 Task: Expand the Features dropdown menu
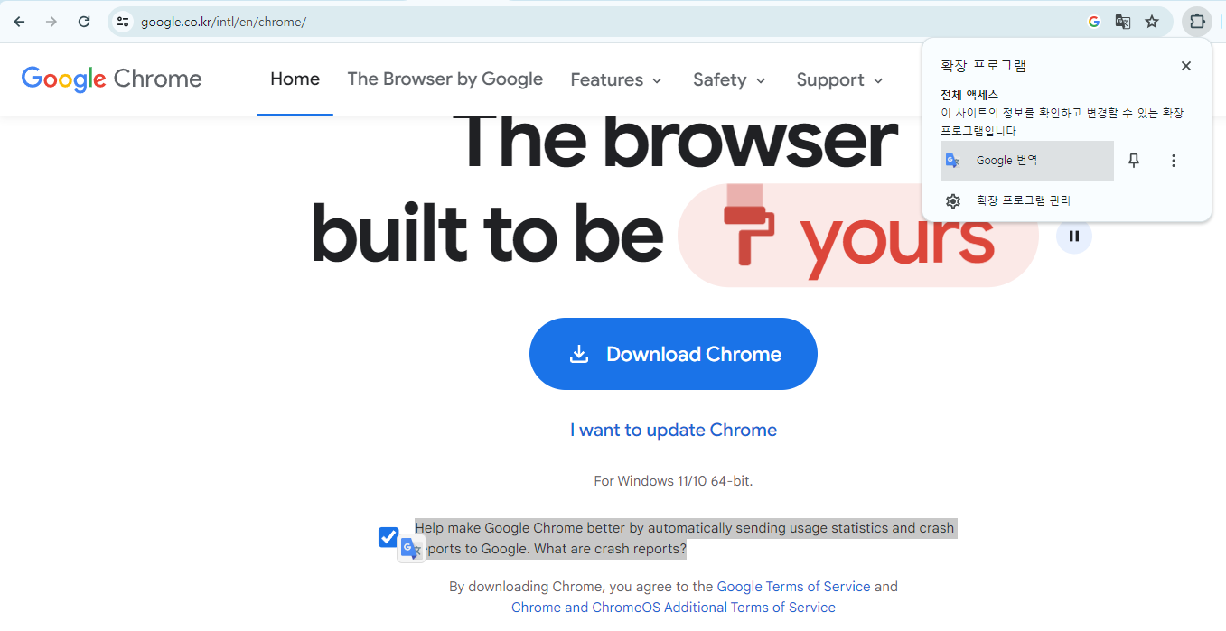pyautogui.click(x=616, y=79)
